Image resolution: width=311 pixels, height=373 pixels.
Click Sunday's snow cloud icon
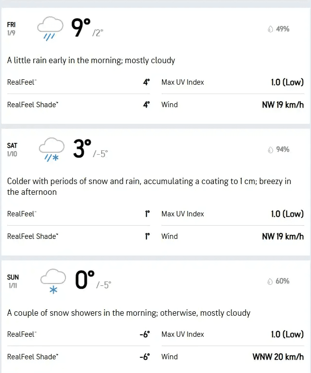52,281
